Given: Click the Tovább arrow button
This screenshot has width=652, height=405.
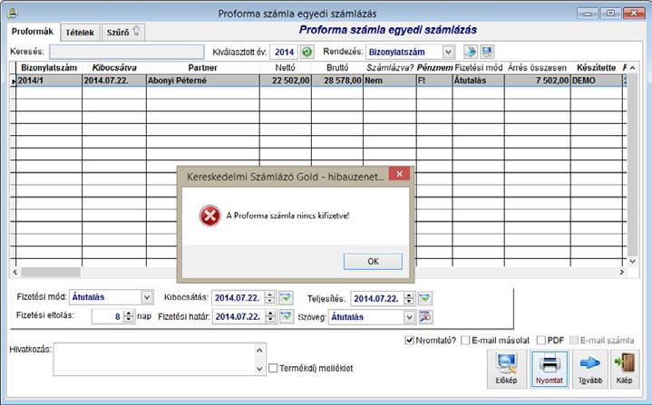Looking at the screenshot, I should (x=589, y=369).
